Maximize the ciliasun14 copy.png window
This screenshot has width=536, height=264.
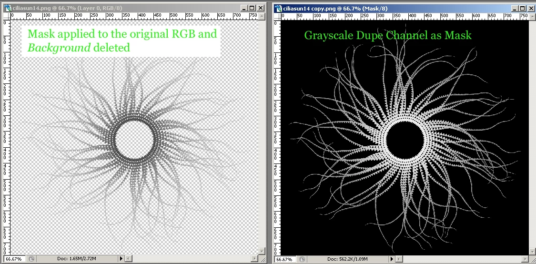(x=523, y=9)
